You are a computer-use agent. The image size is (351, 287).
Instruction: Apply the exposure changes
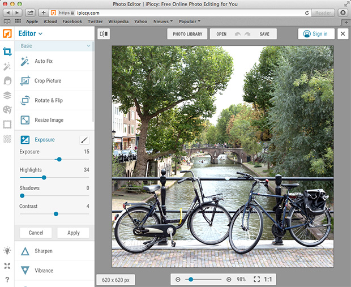74,233
